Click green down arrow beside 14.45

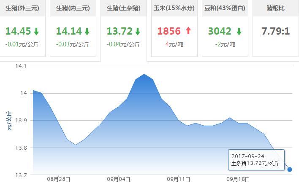(x=36, y=31)
